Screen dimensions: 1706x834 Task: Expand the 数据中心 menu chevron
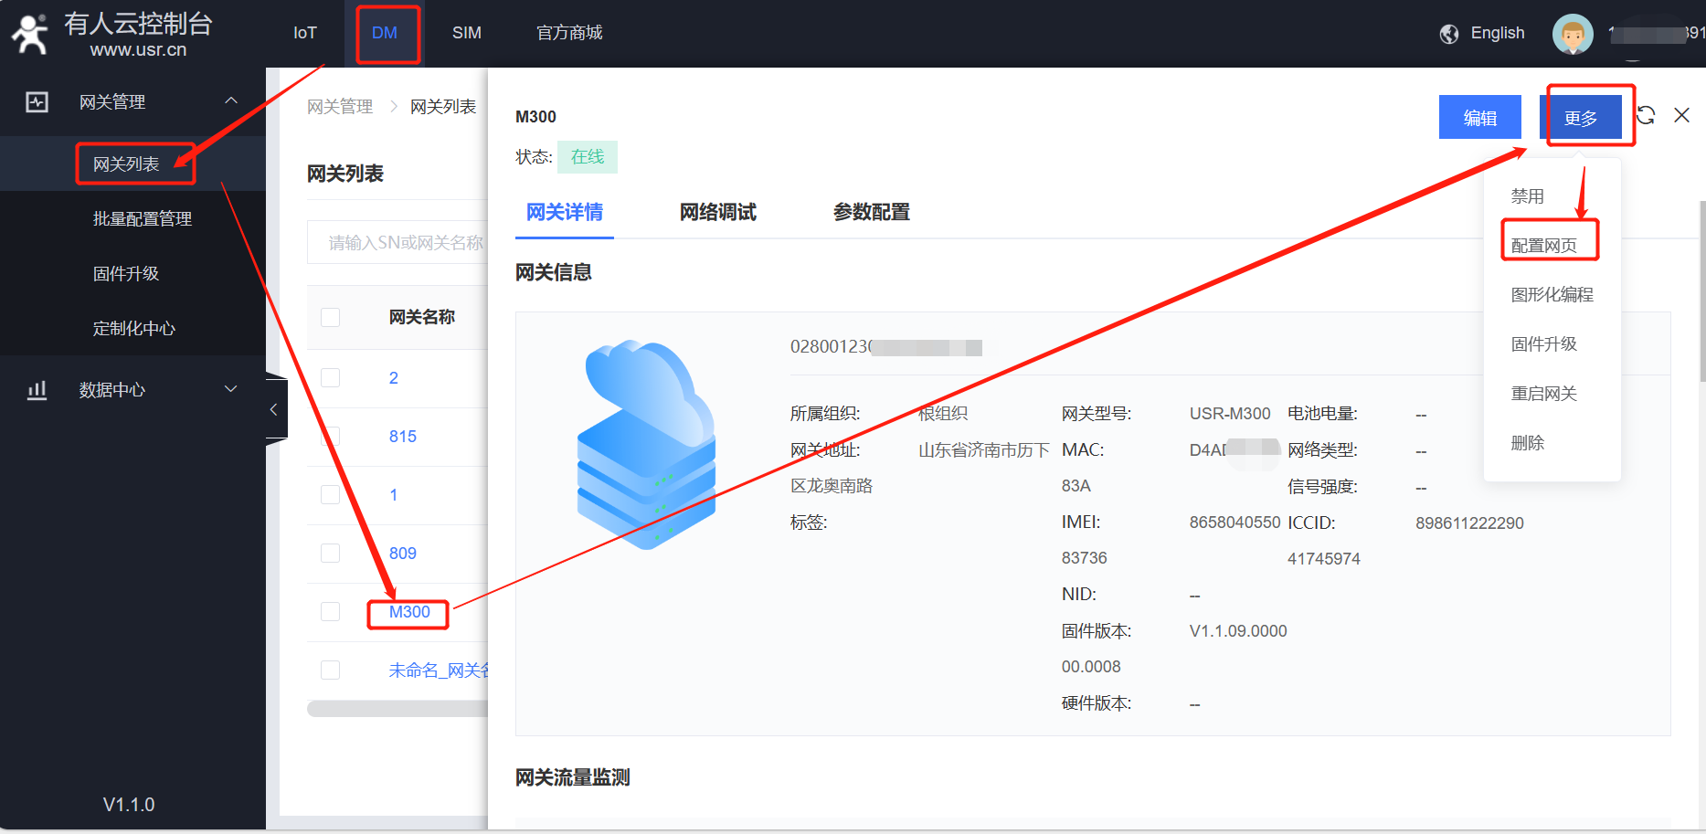coord(231,390)
